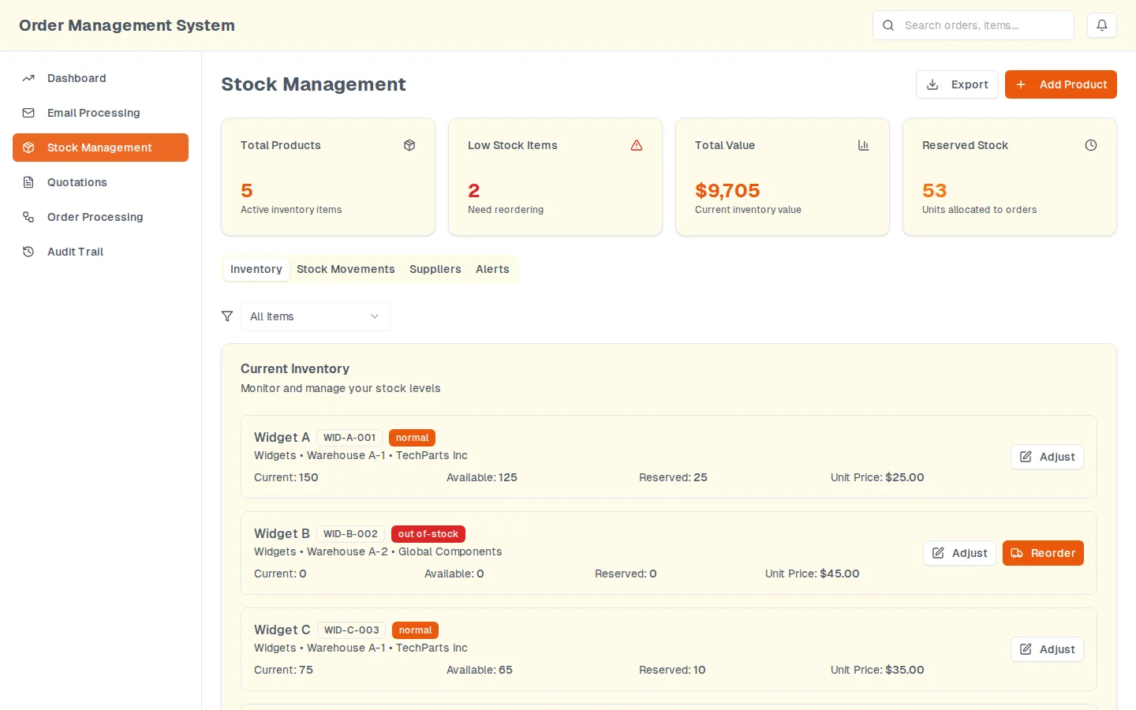Click the WID-A-001 SKU badge
The height and width of the screenshot is (710, 1136).
click(349, 438)
